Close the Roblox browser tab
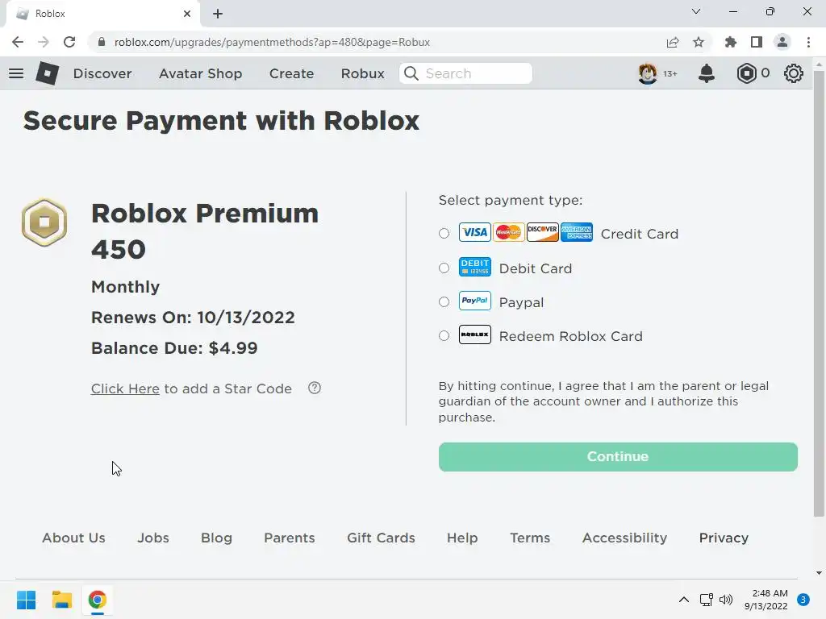Image resolution: width=826 pixels, height=619 pixels. click(187, 14)
